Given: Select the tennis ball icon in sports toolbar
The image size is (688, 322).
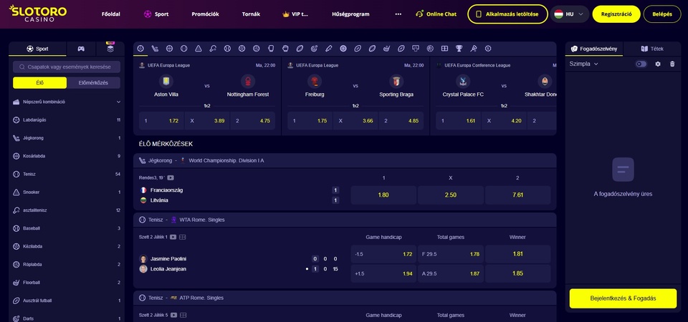Looking at the screenshot, I should (x=184, y=49).
